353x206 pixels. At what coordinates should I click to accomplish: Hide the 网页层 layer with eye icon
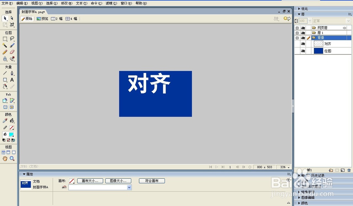point(303,28)
